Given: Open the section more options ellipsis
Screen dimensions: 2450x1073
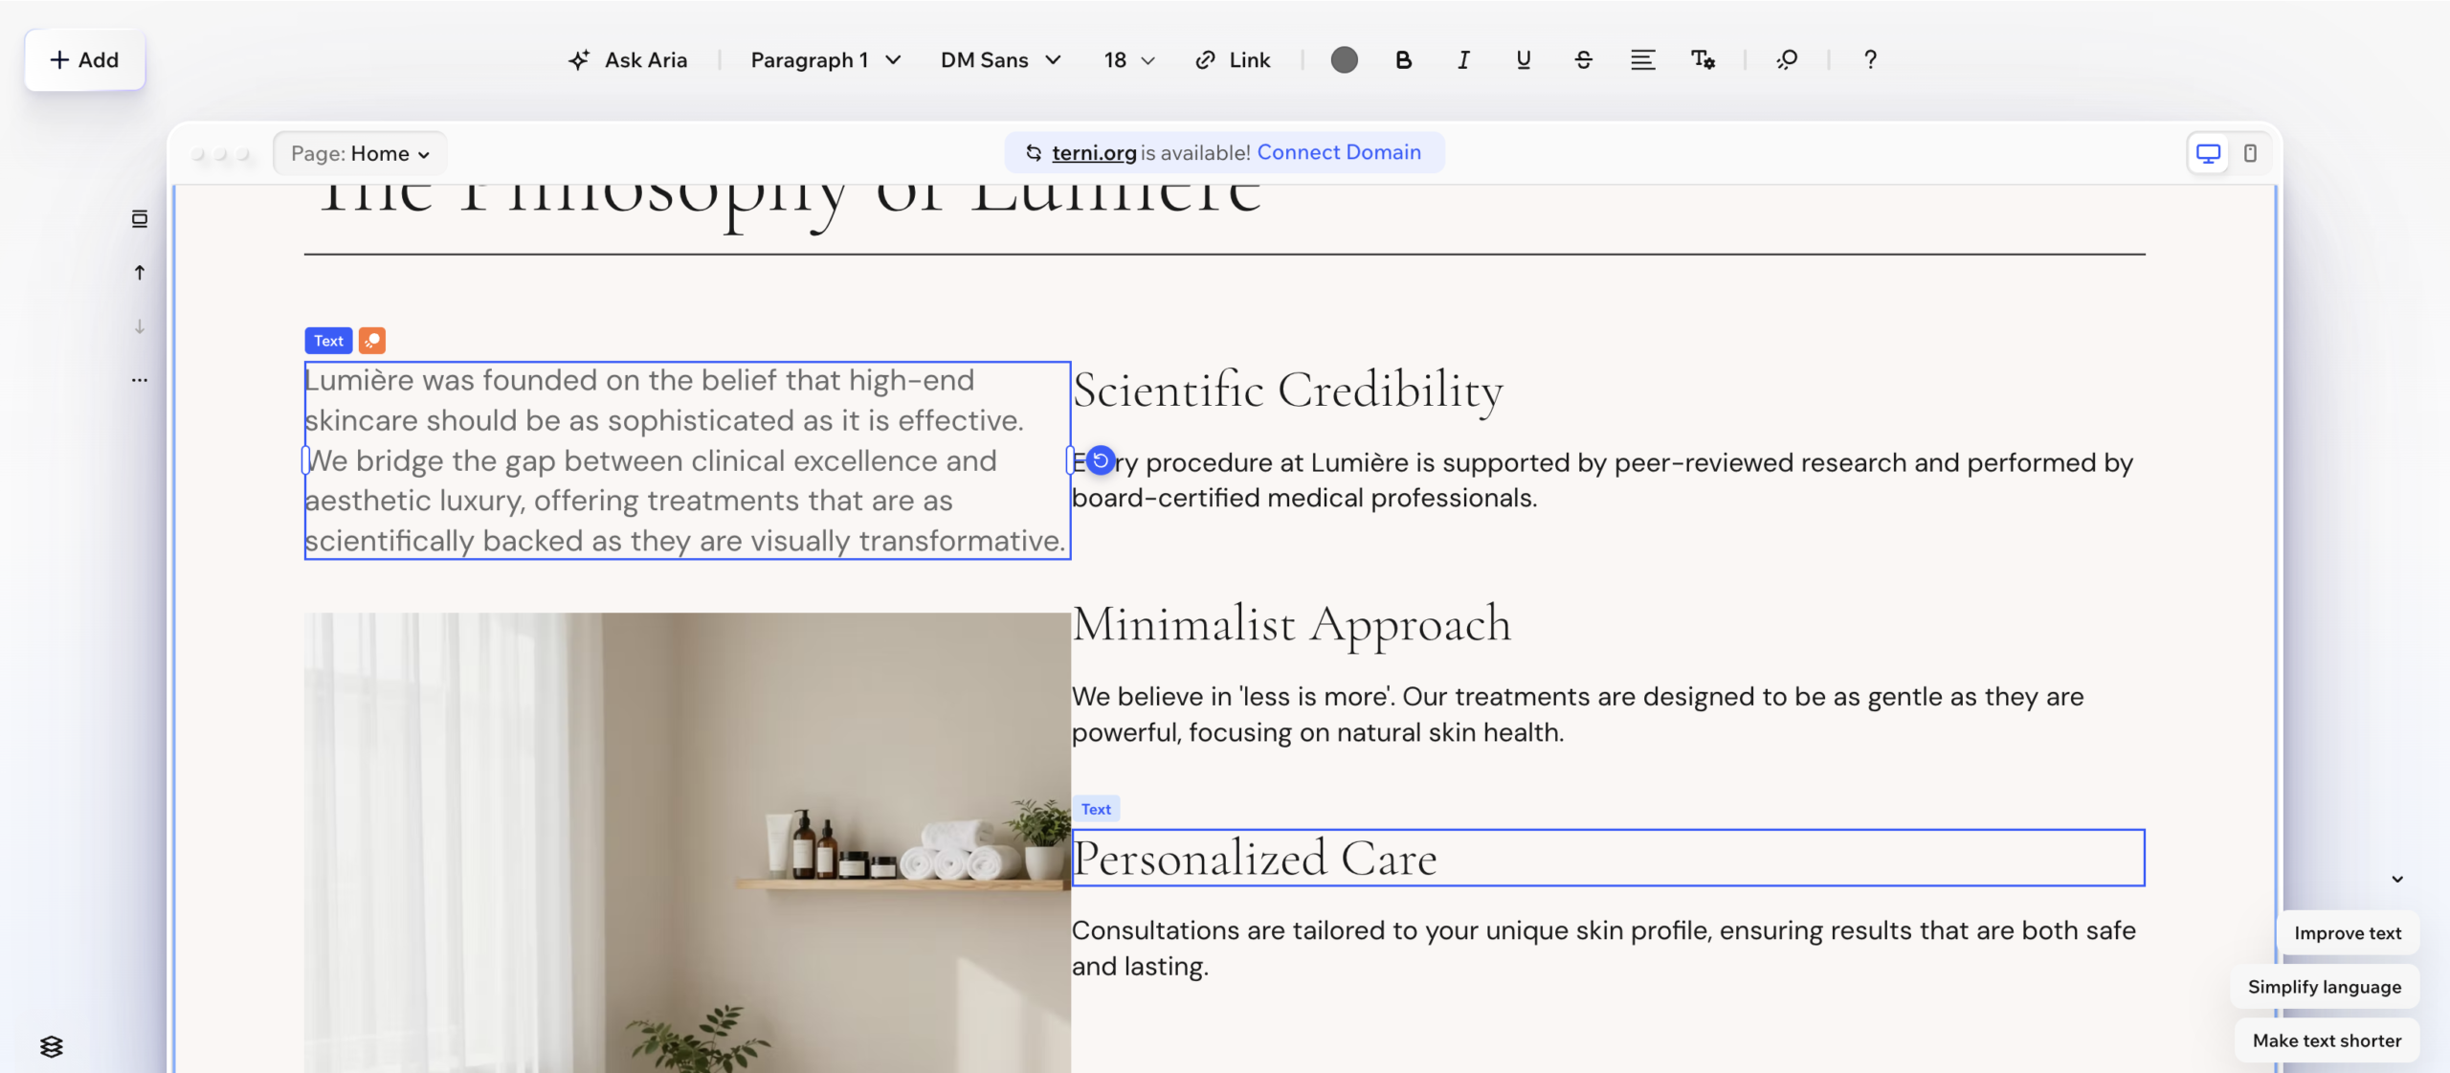Looking at the screenshot, I should [140, 380].
